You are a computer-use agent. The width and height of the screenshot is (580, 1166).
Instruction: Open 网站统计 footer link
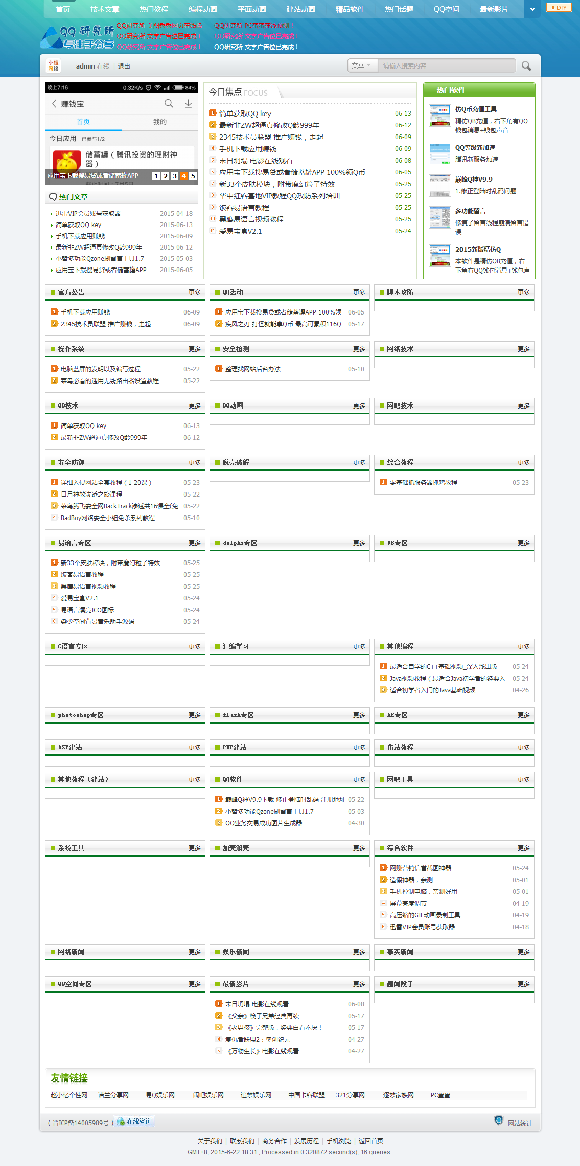(520, 1124)
